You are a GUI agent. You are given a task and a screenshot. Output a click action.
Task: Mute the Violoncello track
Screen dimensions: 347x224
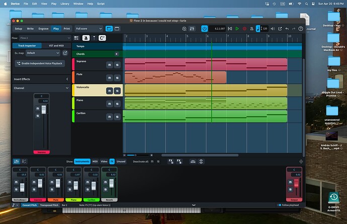pos(110,91)
